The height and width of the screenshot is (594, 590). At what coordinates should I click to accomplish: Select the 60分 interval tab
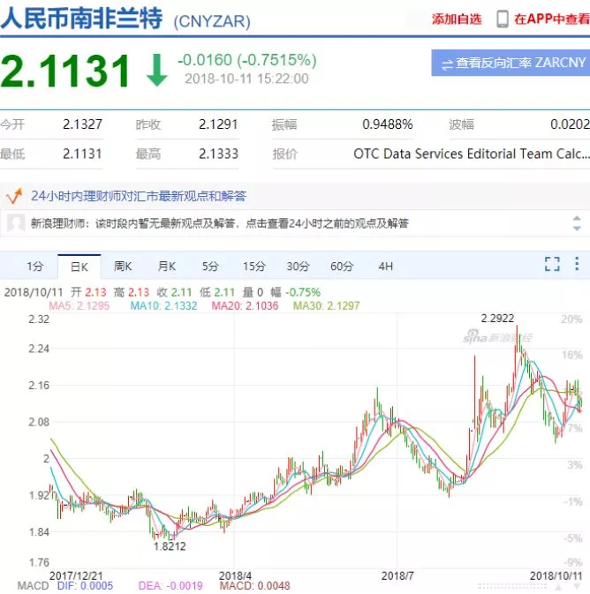coord(342,266)
